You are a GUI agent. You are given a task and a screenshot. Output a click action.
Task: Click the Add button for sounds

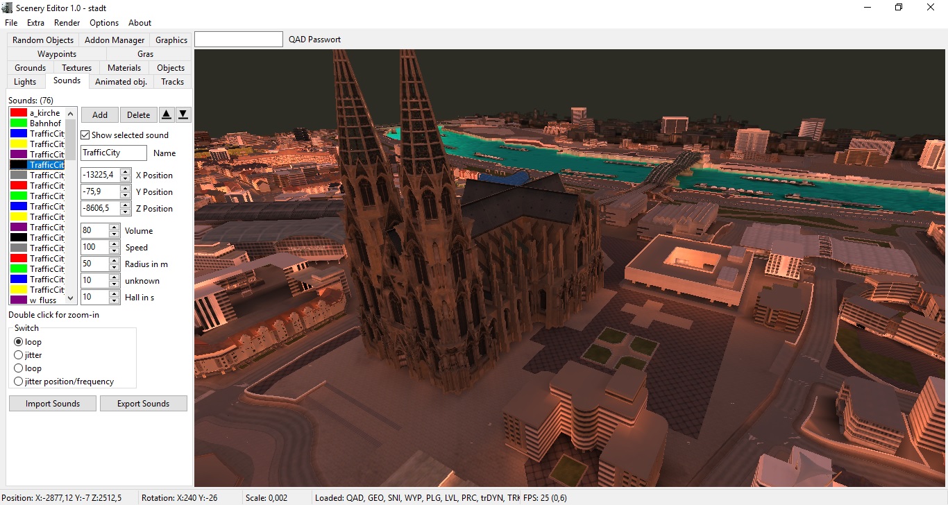(100, 115)
